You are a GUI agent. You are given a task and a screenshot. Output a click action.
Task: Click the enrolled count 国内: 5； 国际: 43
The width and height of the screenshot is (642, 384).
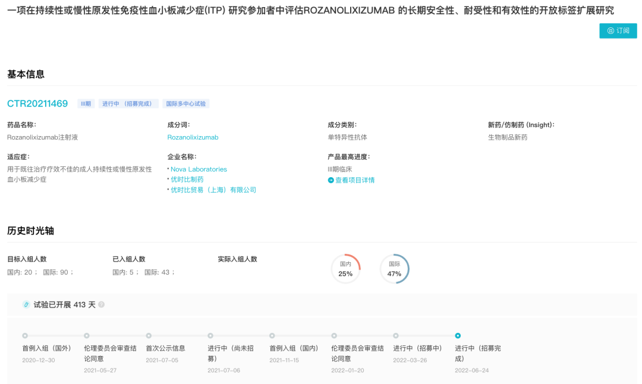tap(144, 272)
